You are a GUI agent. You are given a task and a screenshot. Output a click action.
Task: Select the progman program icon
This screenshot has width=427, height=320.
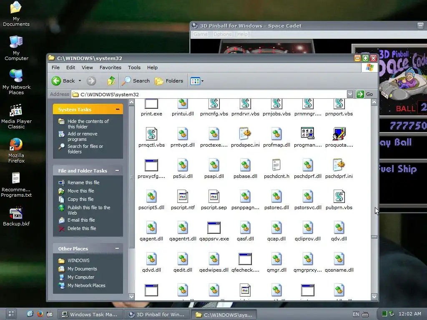tap(307, 133)
